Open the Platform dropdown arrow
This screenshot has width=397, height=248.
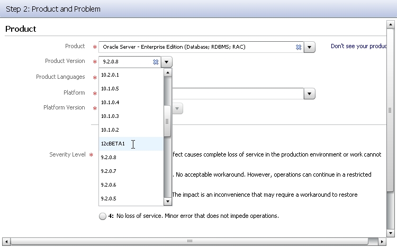309,94
